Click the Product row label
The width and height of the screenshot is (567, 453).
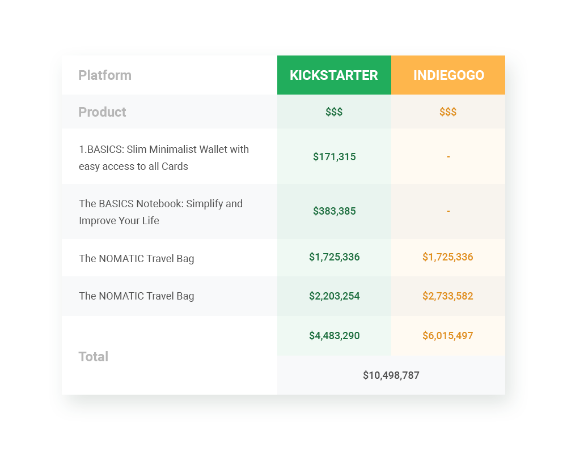click(102, 112)
